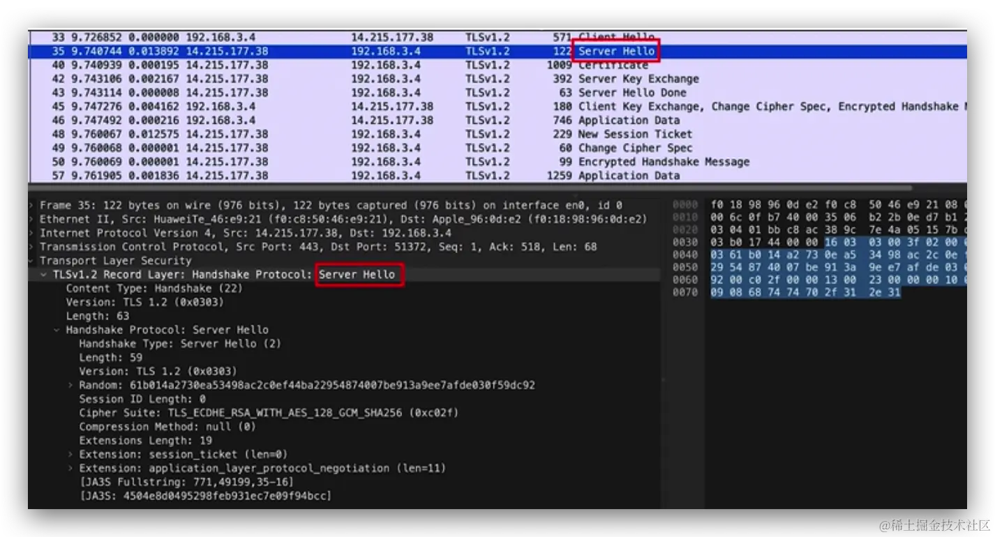Select packet 45 Client Key Exchange row
Viewport: 995px width, 537px height.
497,107
